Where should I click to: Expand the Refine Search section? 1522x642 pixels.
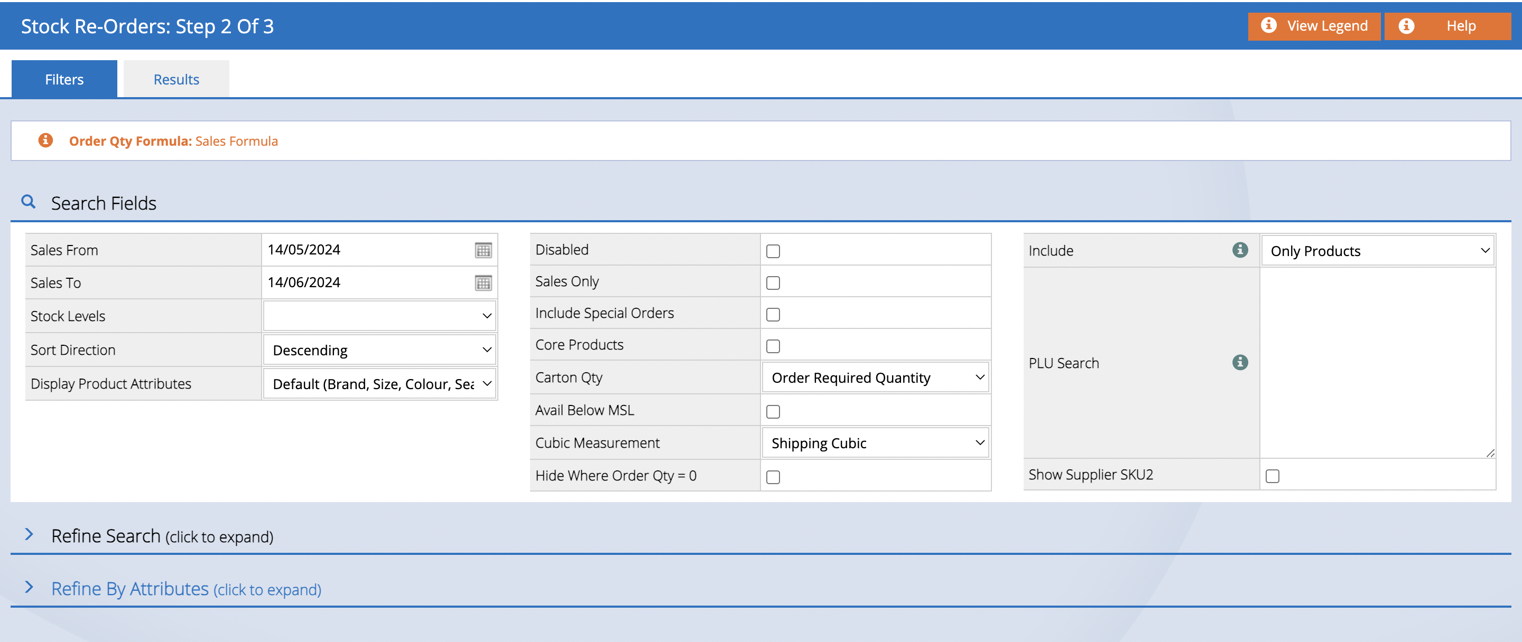point(162,536)
